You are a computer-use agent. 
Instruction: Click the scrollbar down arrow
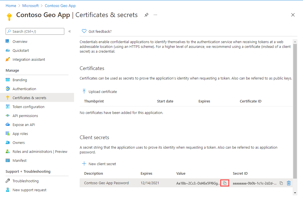[295, 193]
